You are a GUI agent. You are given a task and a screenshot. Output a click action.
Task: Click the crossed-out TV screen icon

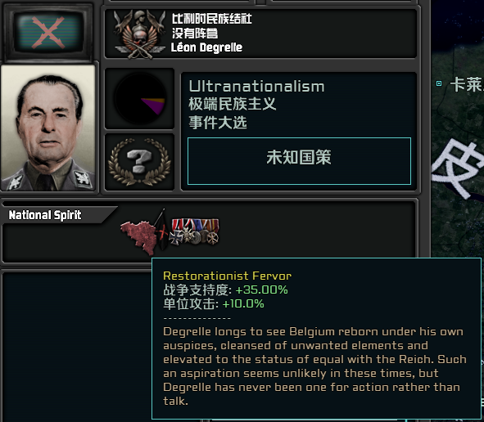48,32
